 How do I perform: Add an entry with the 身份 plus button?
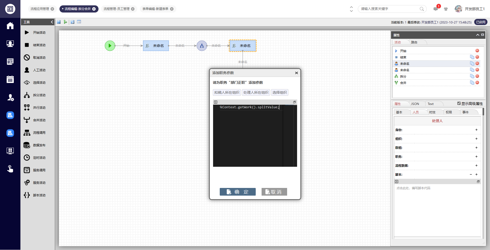(x=476, y=130)
